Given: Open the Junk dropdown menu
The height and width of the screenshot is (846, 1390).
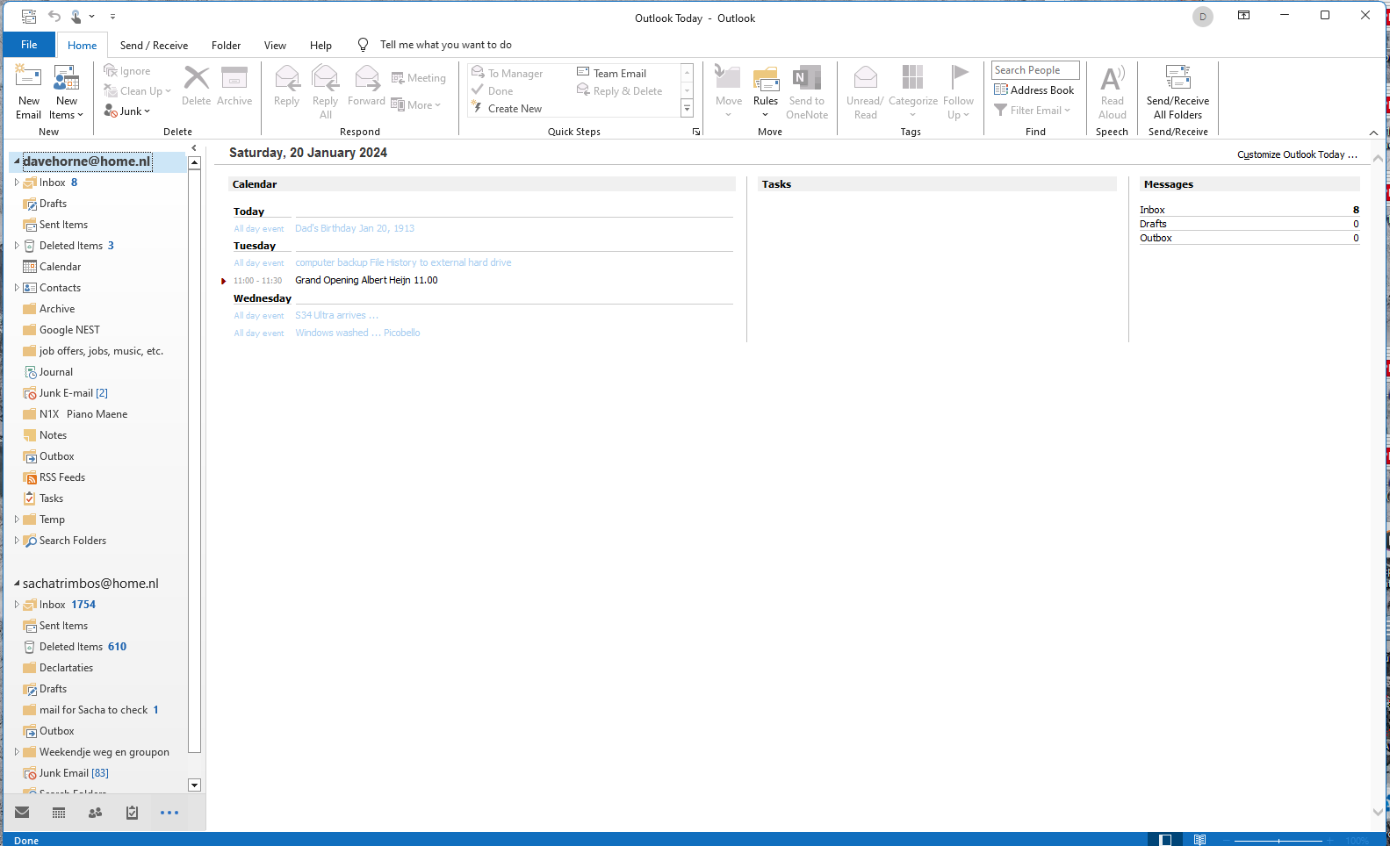Looking at the screenshot, I should (127, 111).
